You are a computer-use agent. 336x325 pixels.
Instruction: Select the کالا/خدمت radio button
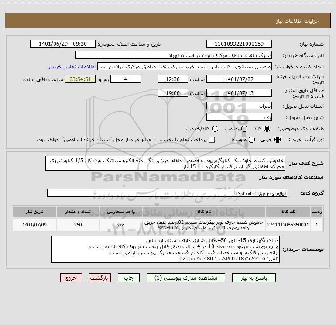coord(215,129)
